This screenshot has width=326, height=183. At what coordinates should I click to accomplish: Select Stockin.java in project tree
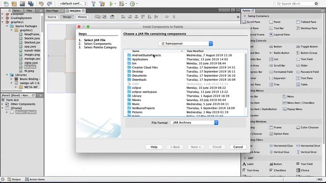point(32,39)
